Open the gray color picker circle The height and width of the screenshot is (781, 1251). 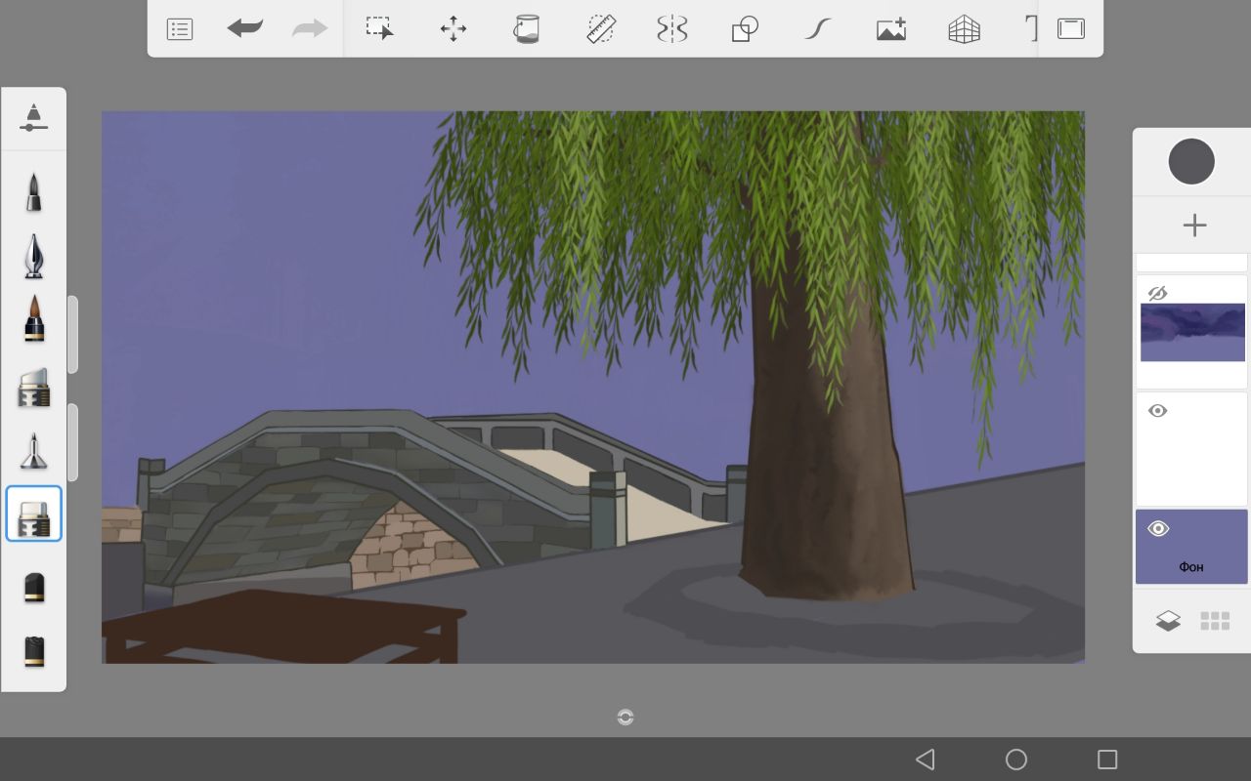[x=1191, y=162]
